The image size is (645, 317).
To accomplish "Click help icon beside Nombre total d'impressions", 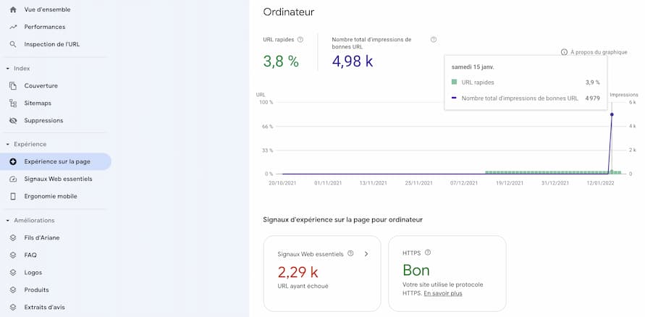I will coord(433,40).
